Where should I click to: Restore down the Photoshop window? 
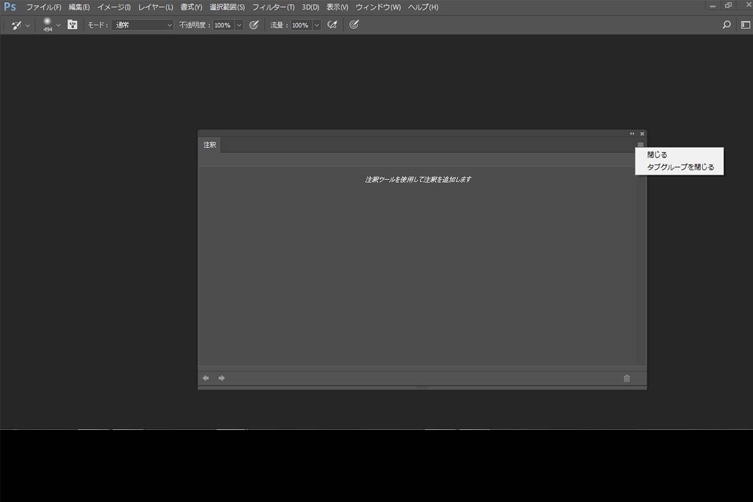click(x=728, y=5)
